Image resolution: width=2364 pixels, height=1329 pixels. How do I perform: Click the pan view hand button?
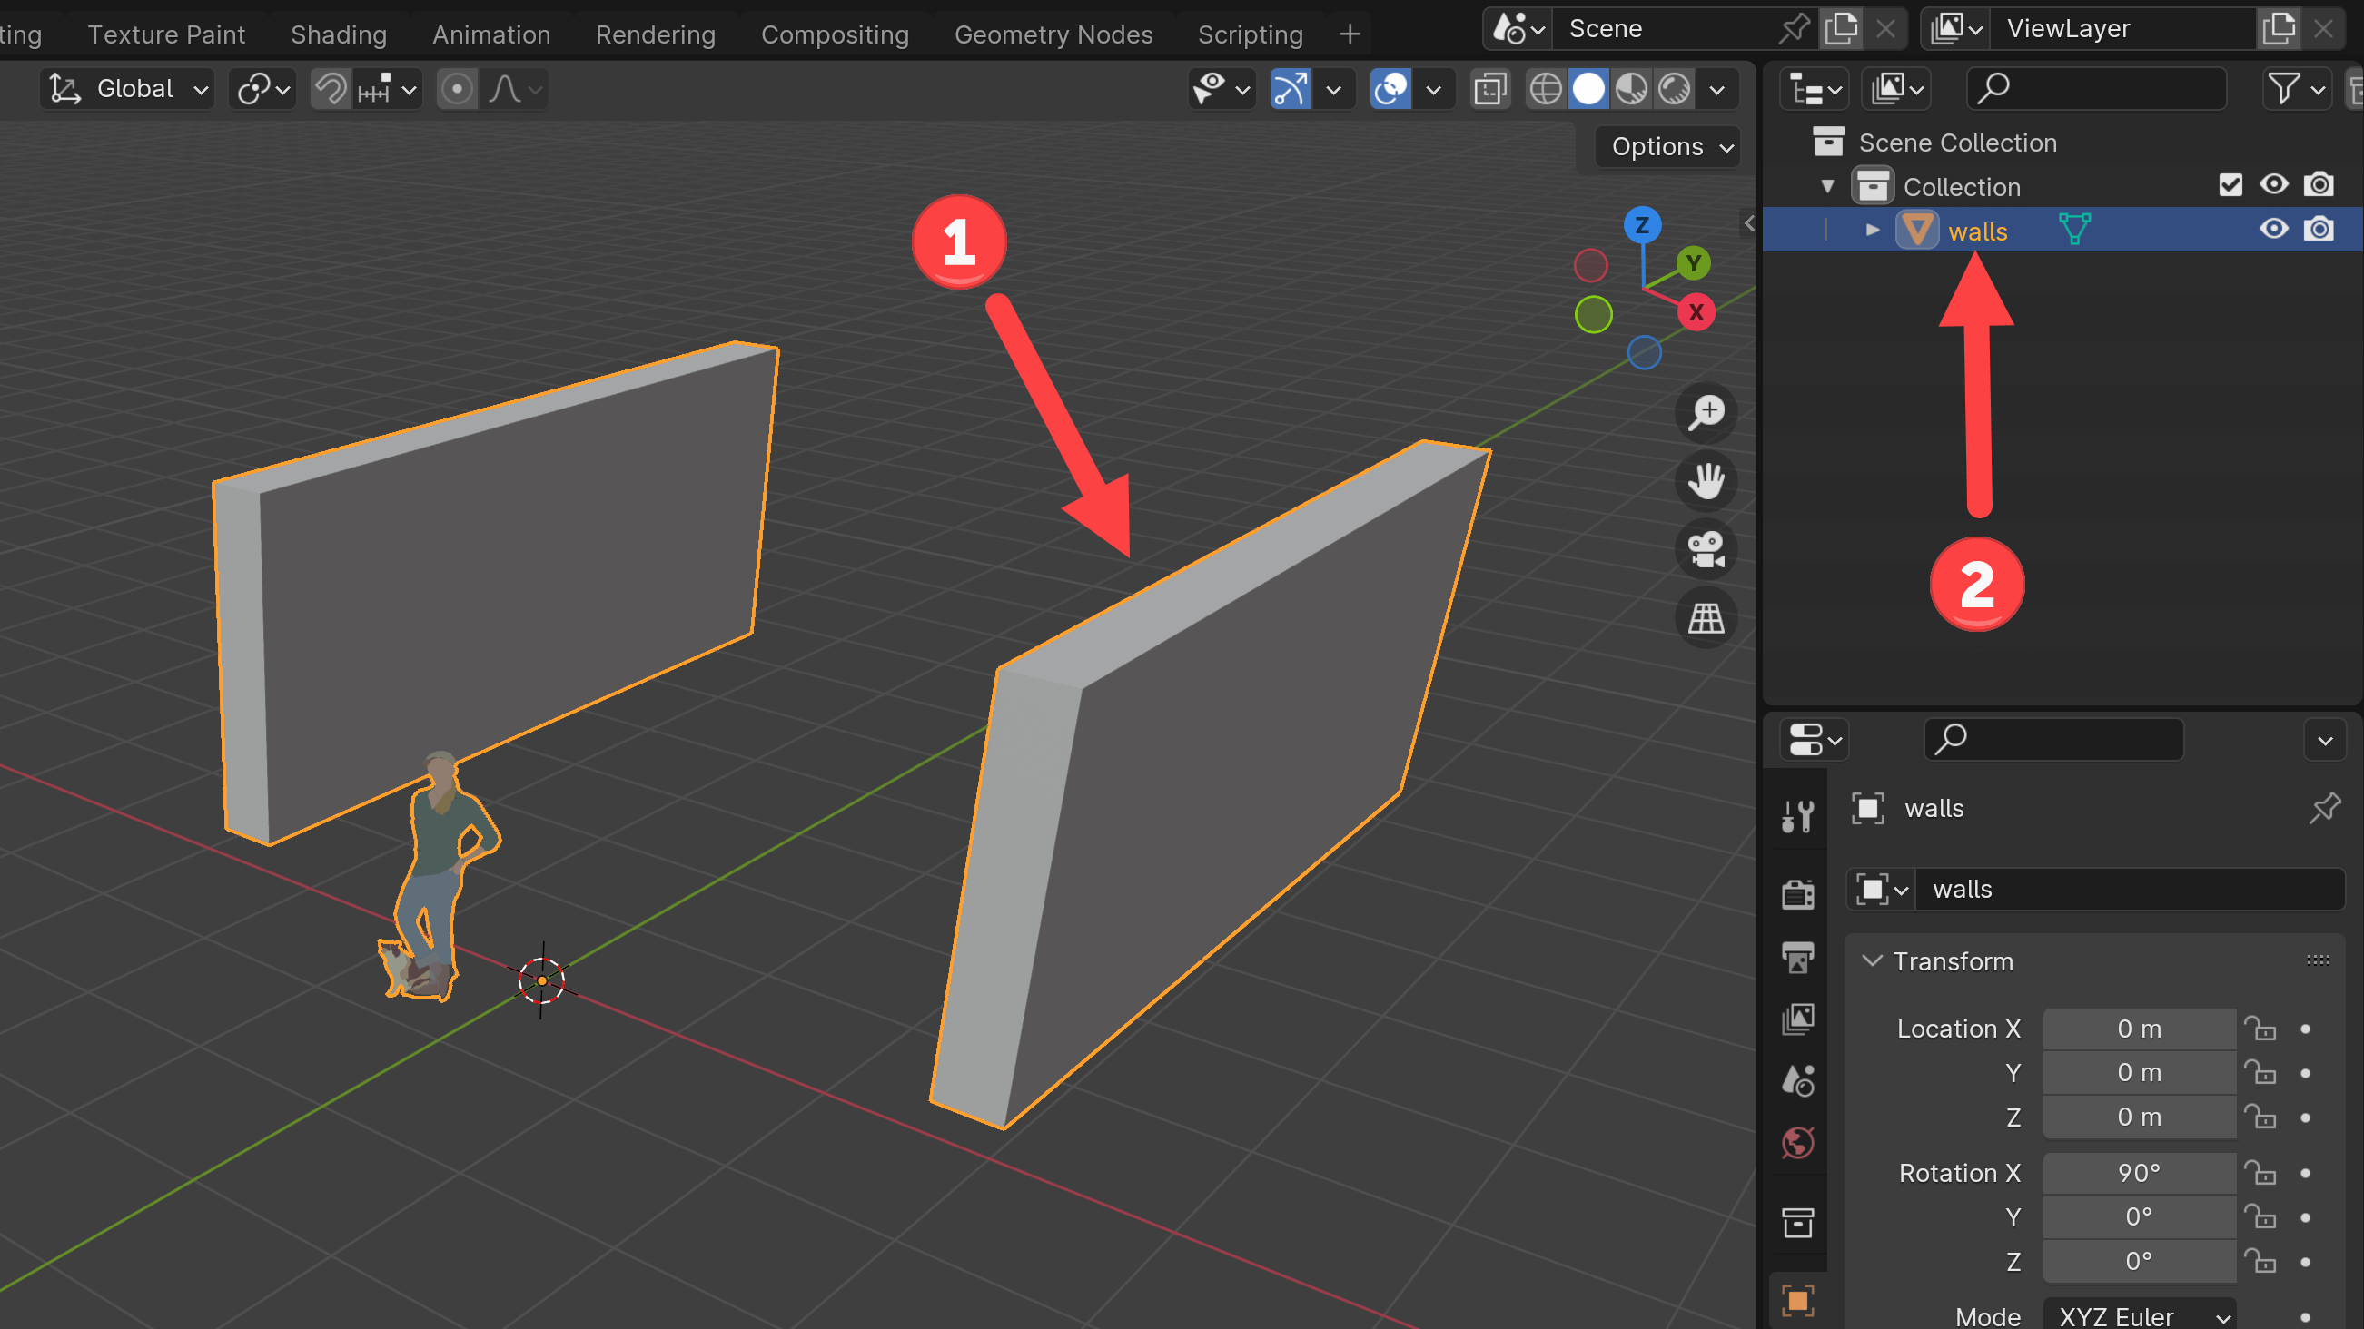[1706, 480]
